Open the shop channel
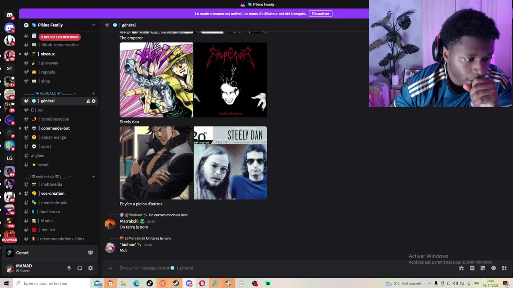 (x=60, y=81)
